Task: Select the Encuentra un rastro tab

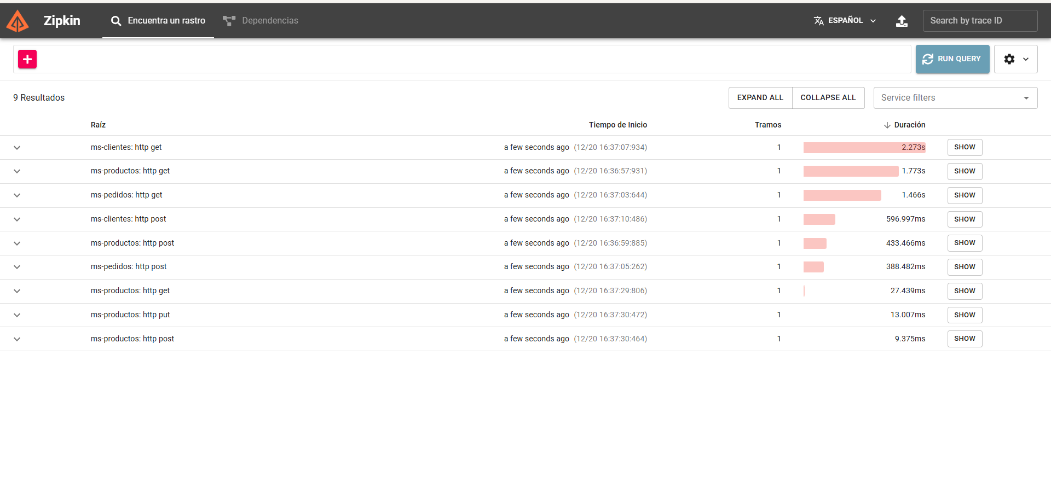Action: tap(158, 21)
